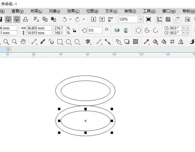Choose the Polygon tool
The width and height of the screenshot is (195, 152).
click(x=77, y=42)
